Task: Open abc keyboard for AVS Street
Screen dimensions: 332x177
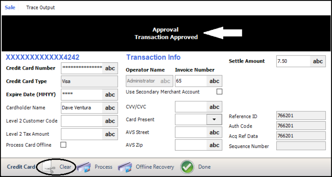Action: coord(214,132)
